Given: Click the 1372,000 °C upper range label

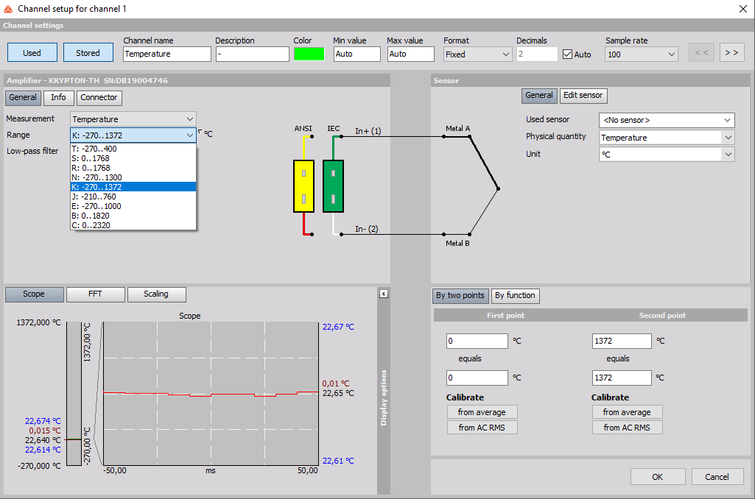Looking at the screenshot, I should point(39,322).
